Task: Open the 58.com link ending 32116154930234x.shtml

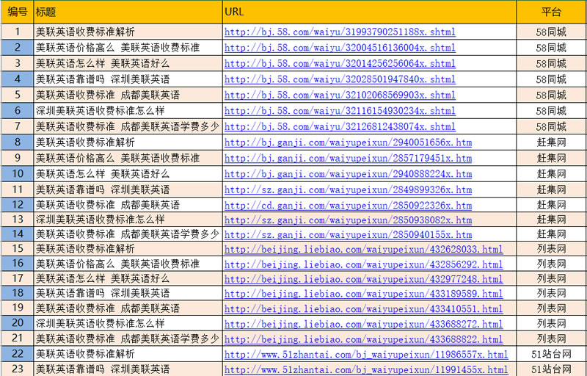Action: coord(340,110)
